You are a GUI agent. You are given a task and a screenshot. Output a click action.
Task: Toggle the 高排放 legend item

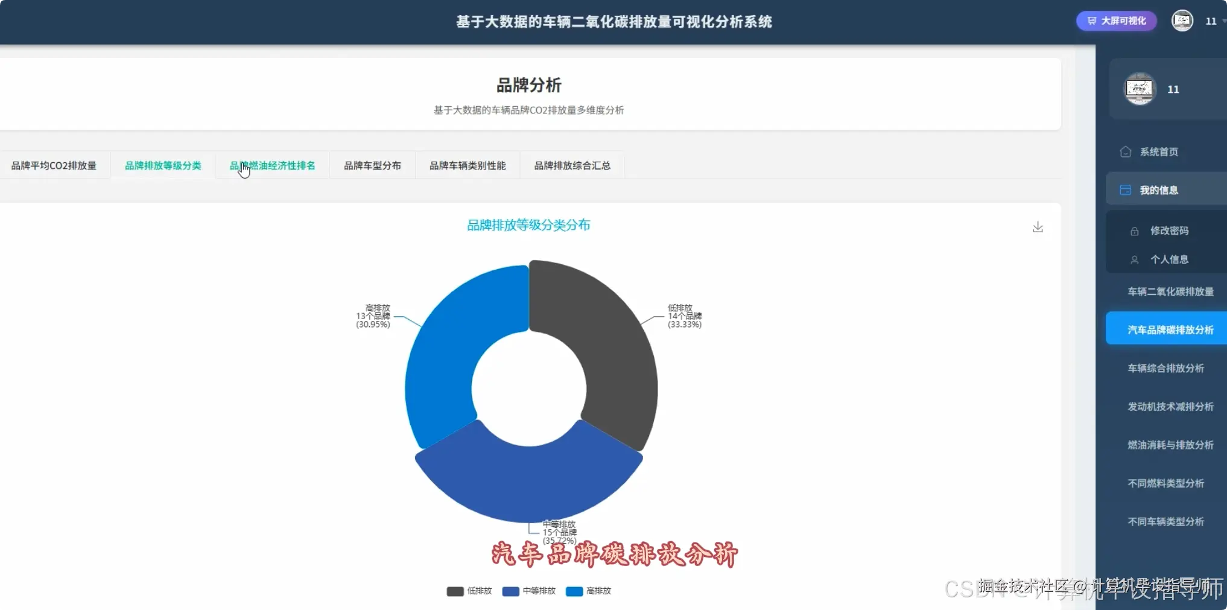[589, 591]
